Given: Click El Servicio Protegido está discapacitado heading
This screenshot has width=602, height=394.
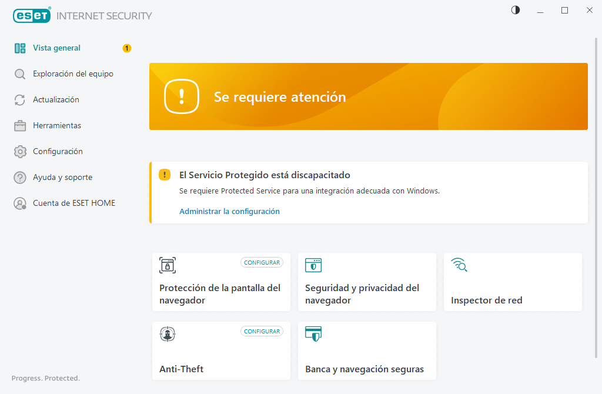Looking at the screenshot, I should [x=265, y=175].
